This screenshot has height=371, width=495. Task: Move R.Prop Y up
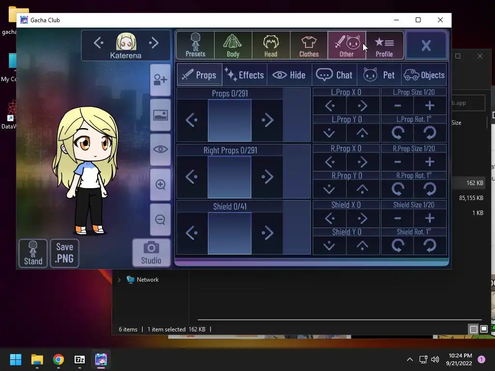click(363, 189)
